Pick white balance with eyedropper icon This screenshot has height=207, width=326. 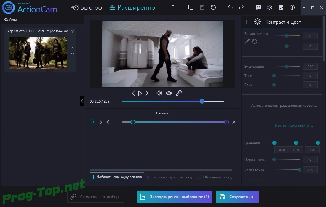(x=247, y=41)
